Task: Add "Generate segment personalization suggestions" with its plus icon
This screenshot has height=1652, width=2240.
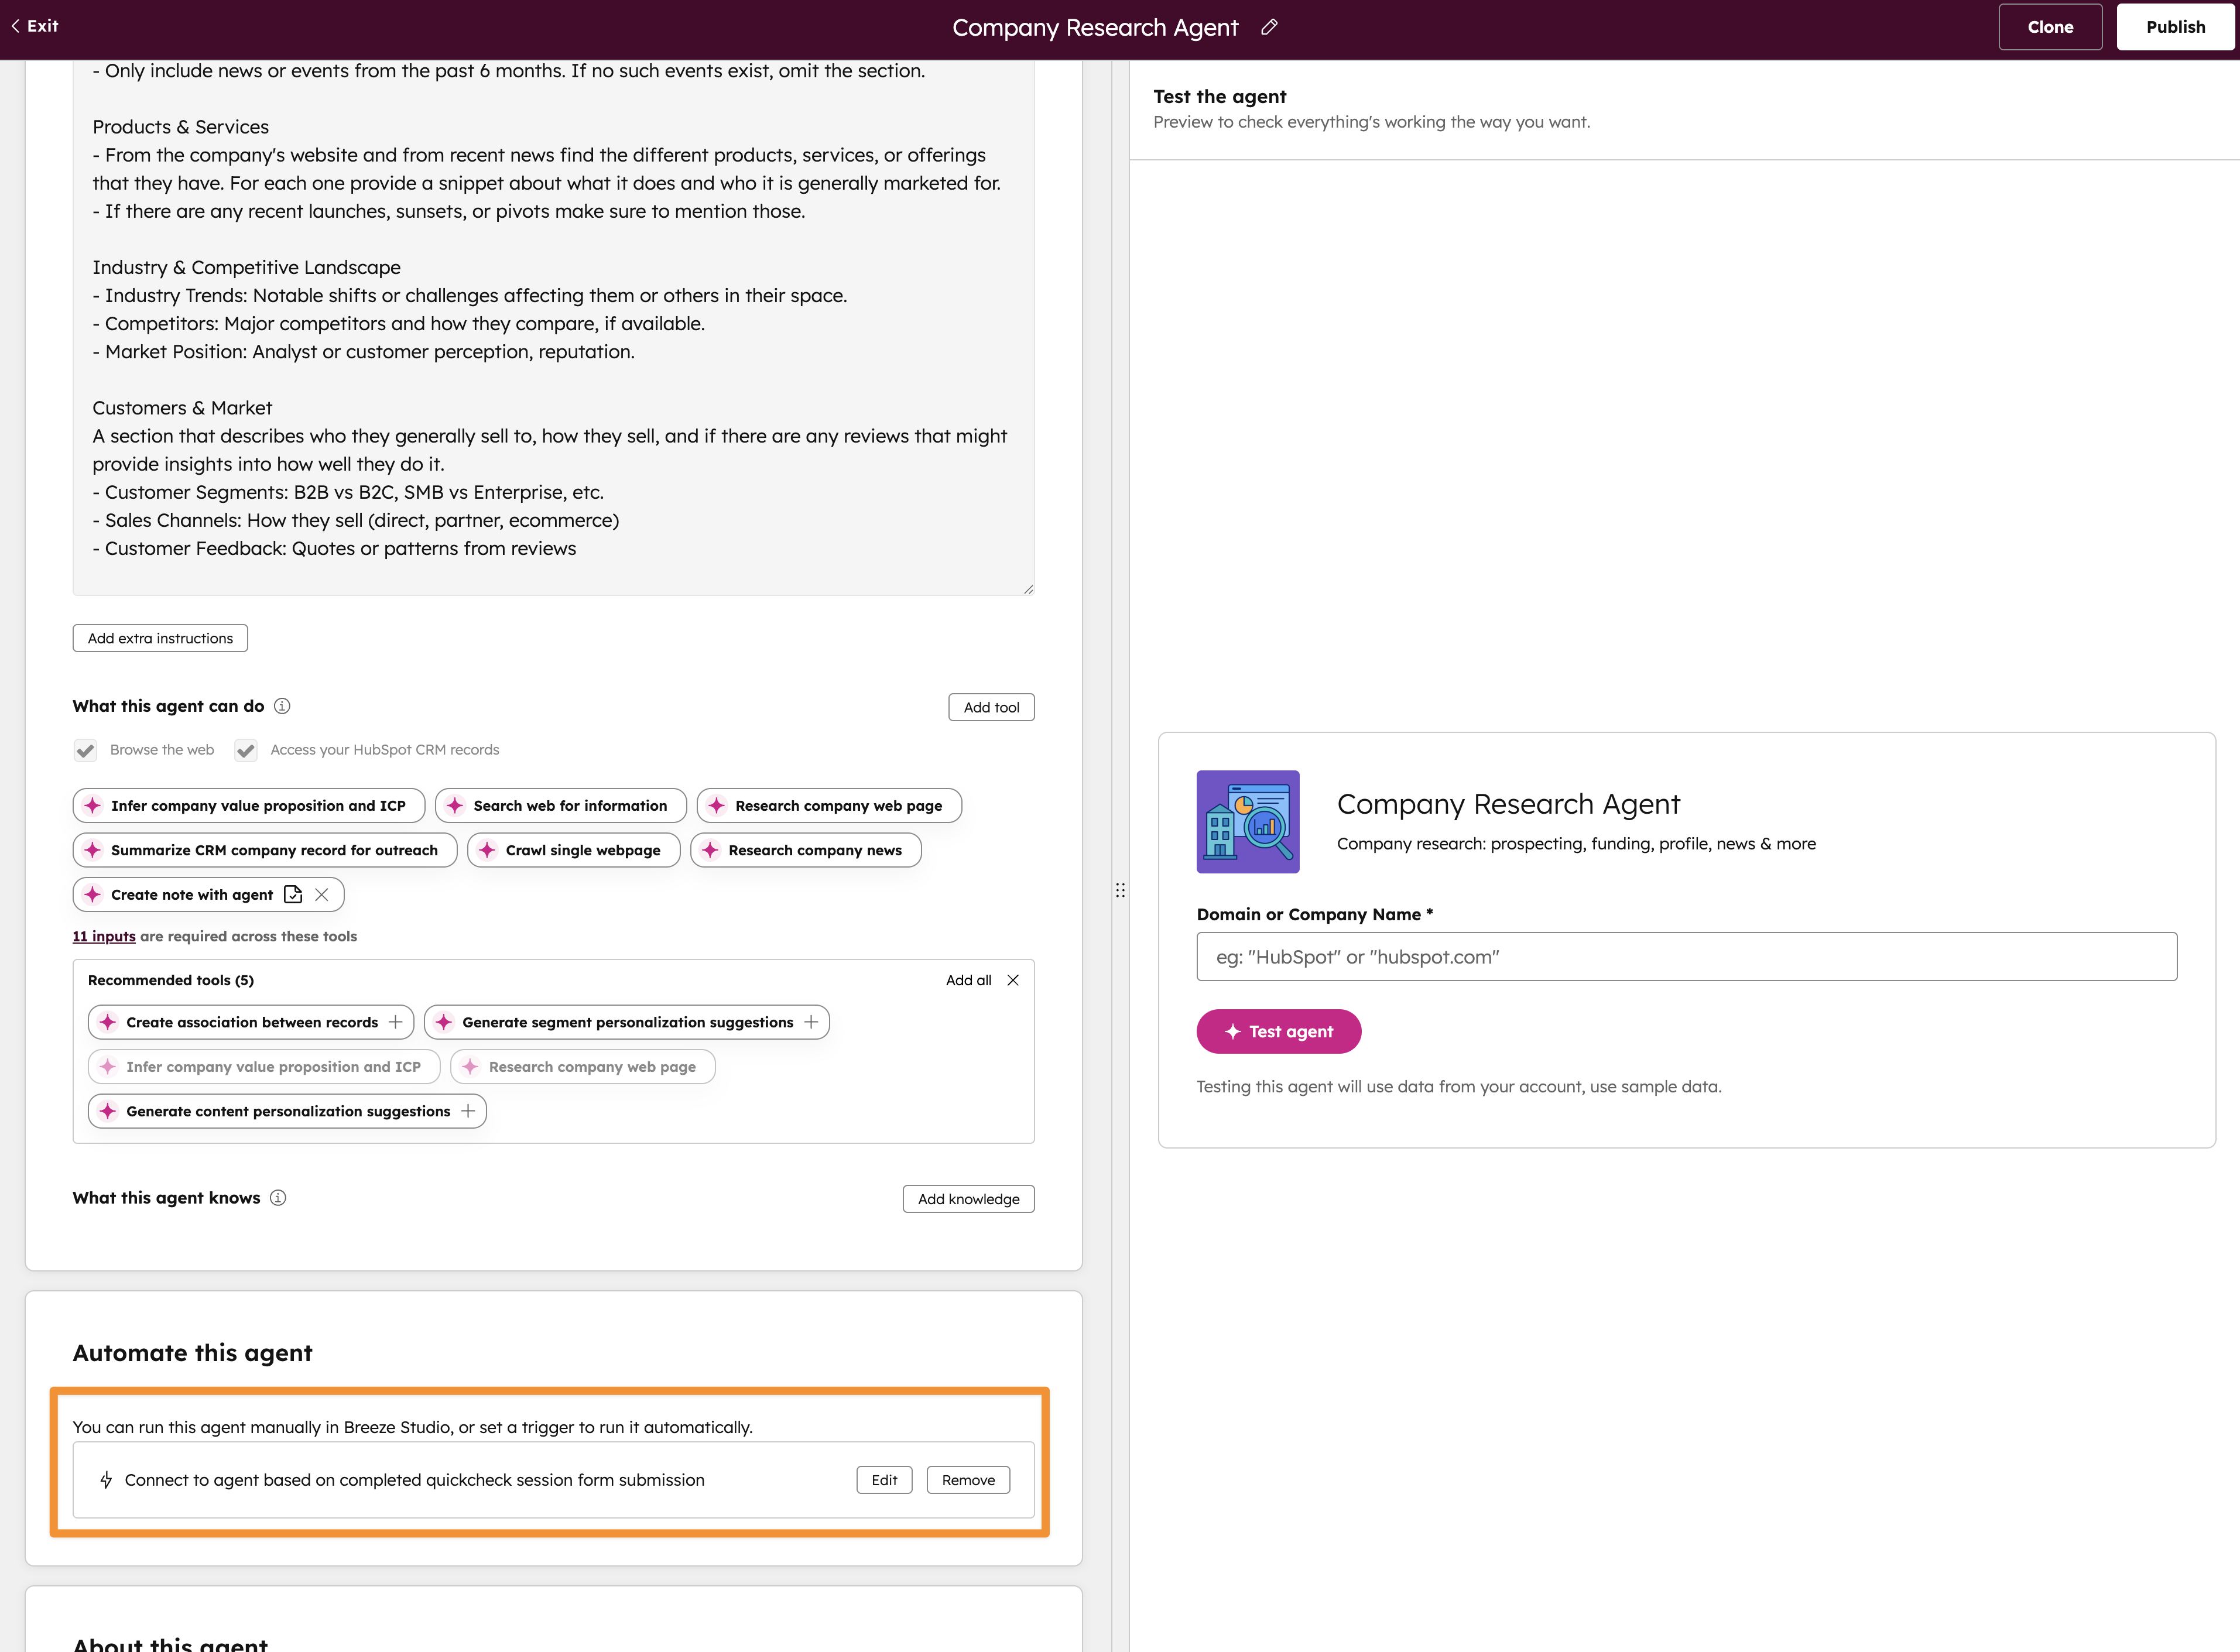Action: click(x=811, y=1021)
